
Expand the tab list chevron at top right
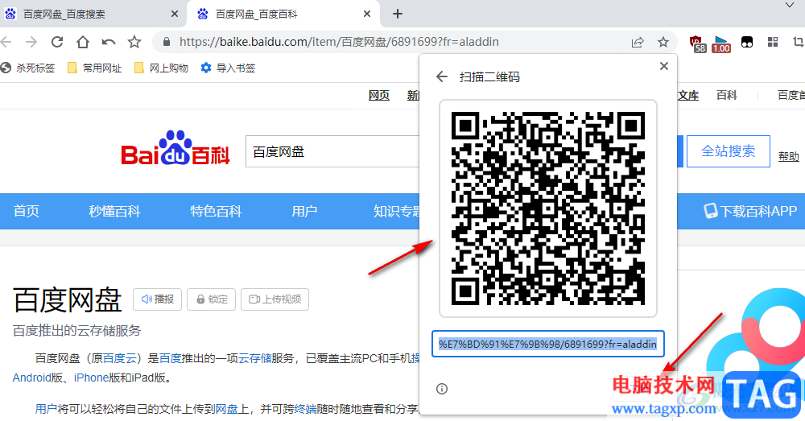(x=790, y=5)
